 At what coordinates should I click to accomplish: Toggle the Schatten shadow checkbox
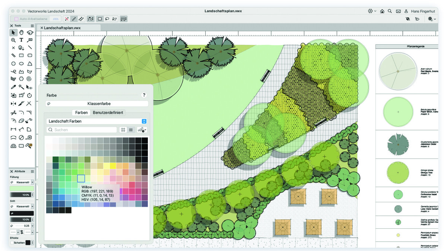coord(12,242)
